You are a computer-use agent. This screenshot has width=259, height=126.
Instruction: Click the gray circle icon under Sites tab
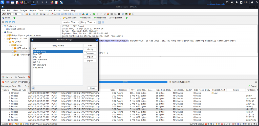click(3, 22)
